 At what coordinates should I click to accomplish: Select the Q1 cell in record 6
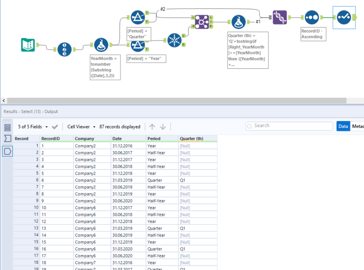[x=198, y=180]
